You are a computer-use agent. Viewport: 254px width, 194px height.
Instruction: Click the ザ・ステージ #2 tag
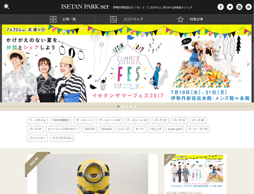point(110,120)
